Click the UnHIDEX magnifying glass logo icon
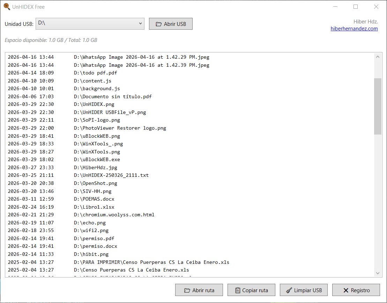The width and height of the screenshot is (387, 303). tap(6, 6)
